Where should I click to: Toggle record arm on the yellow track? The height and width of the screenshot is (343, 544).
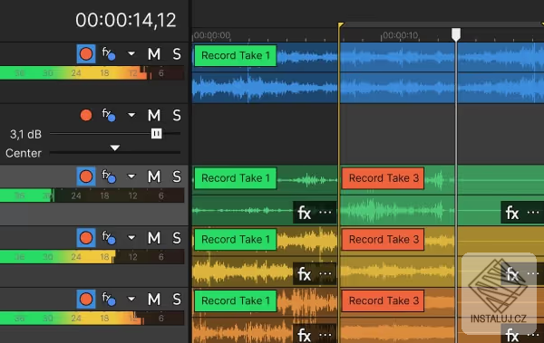click(x=86, y=238)
